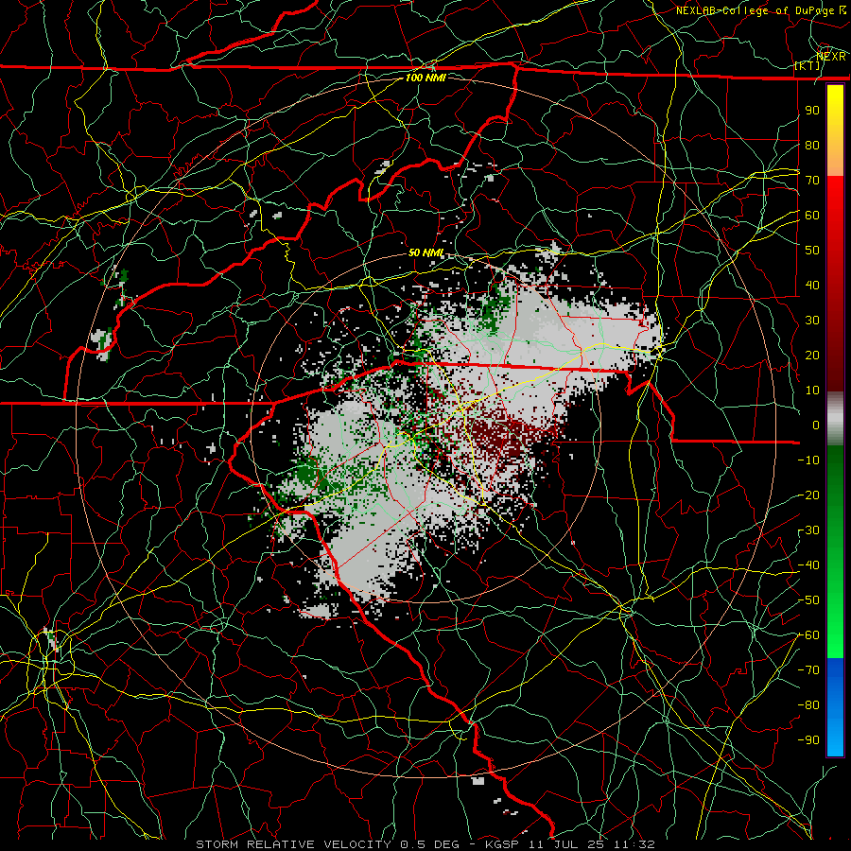The height and width of the screenshot is (851, 851).
Task: Click the 70 value on the velocity scale
Action: point(812,181)
